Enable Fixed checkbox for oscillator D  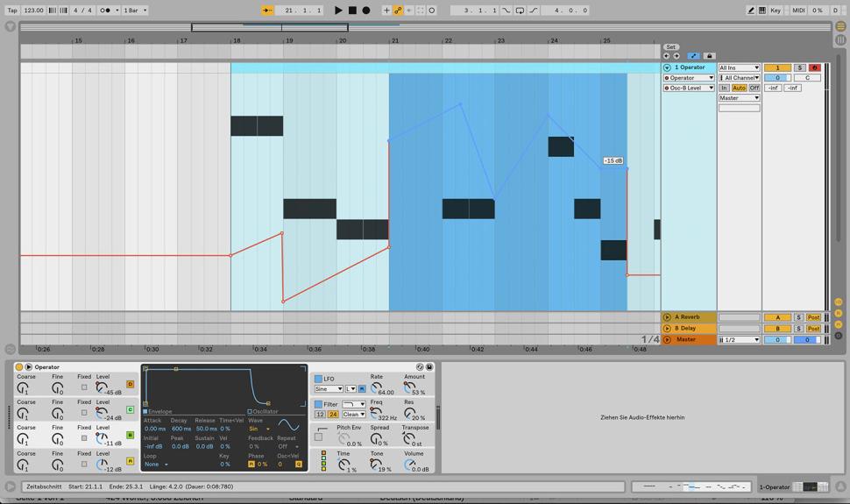point(84,387)
